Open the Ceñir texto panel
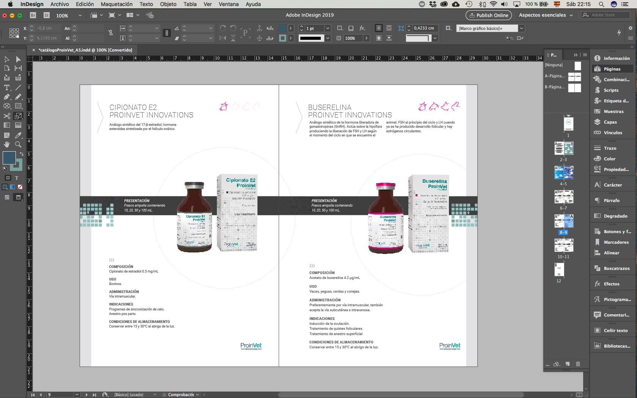Viewport: 637px width, 398px height. (x=612, y=331)
